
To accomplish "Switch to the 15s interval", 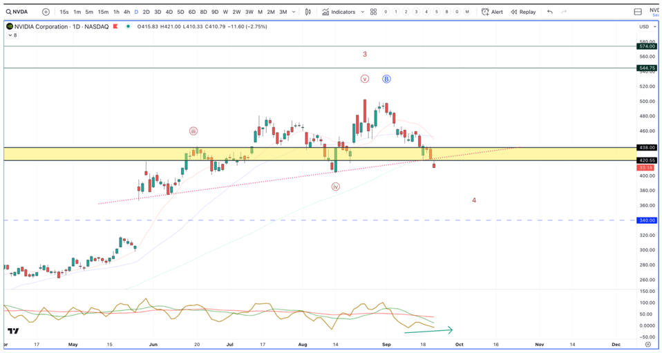I will [64, 12].
